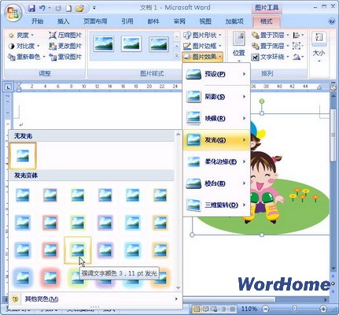Image resolution: width=339 pixels, height=315 pixels.
Task: Select print layout view button in status bar
Action: tap(197, 309)
